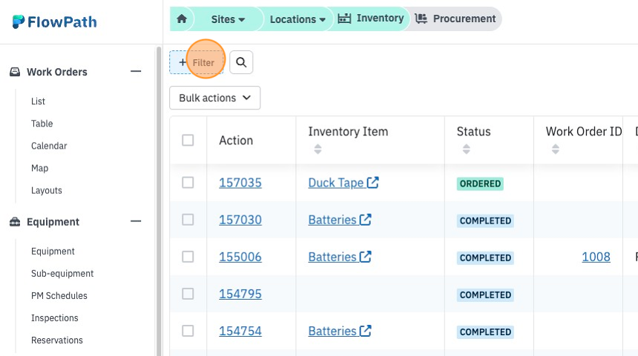
Task: Check the row 154754 checkbox
Action: [x=188, y=331]
